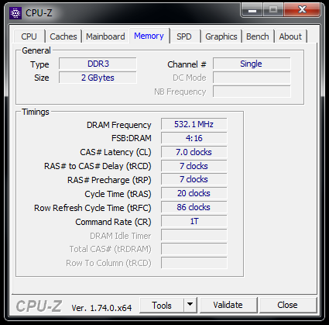Viewport: 329px width, 325px height.
Task: Click the empty NB Frequency field
Action: 252,92
